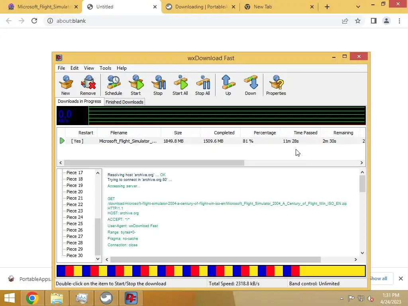Click piece tree scroll down arrow

pos(98,259)
